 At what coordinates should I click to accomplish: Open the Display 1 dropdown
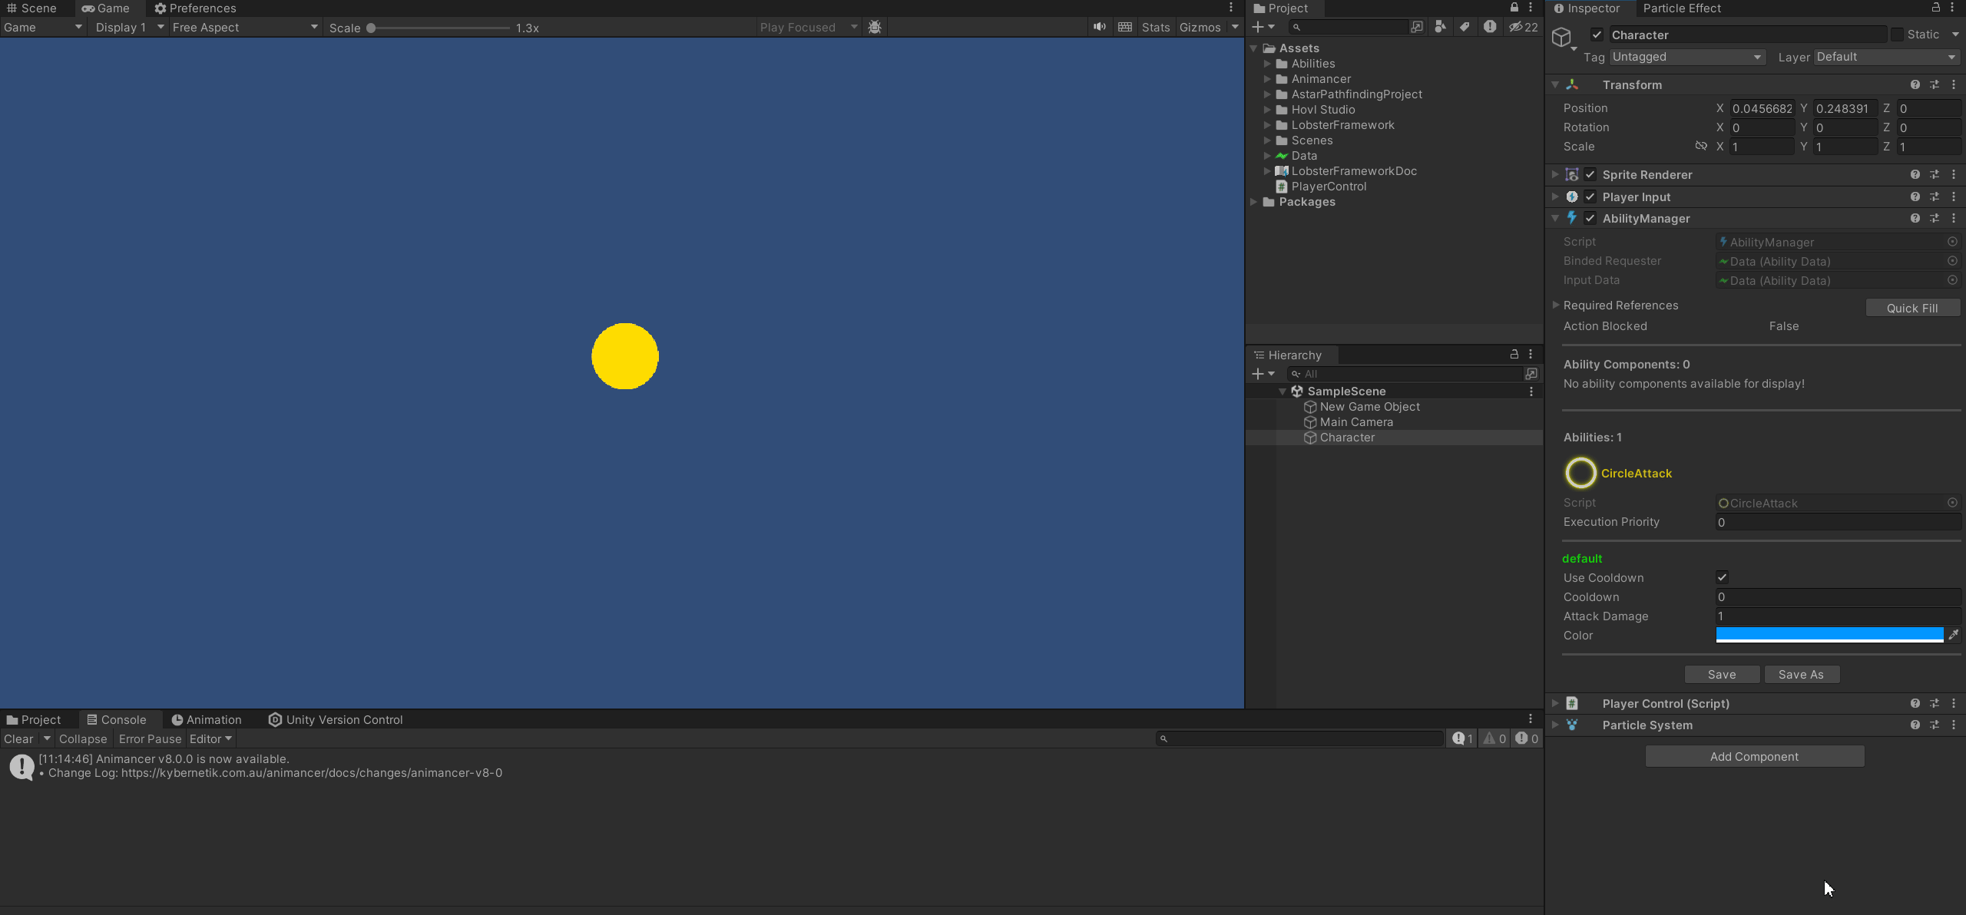[x=128, y=27]
